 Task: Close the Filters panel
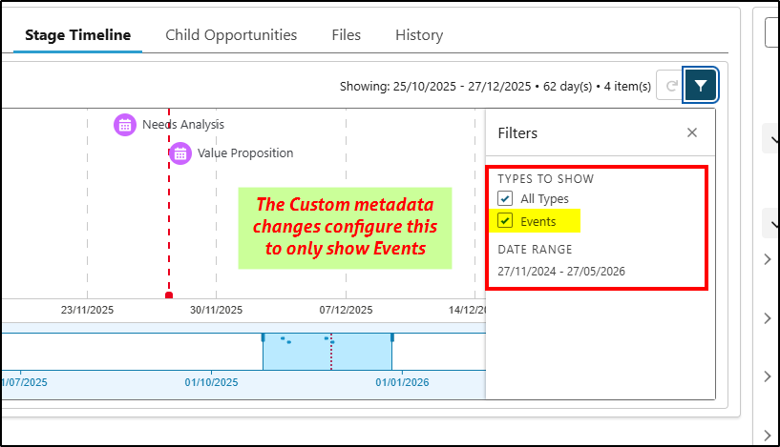click(x=692, y=133)
